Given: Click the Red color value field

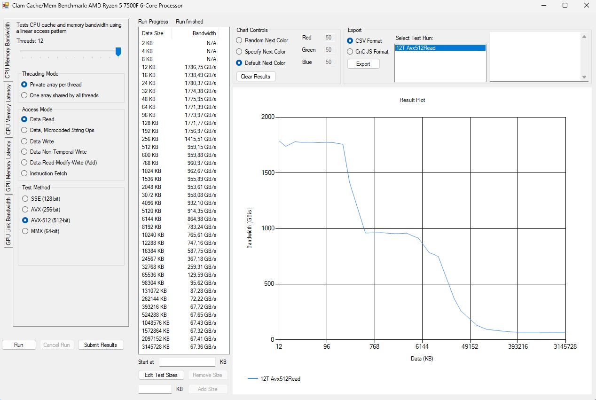Looking at the screenshot, I should coord(329,38).
